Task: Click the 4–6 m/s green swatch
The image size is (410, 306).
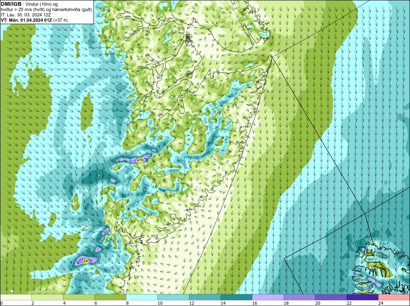Action: tap(79, 297)
